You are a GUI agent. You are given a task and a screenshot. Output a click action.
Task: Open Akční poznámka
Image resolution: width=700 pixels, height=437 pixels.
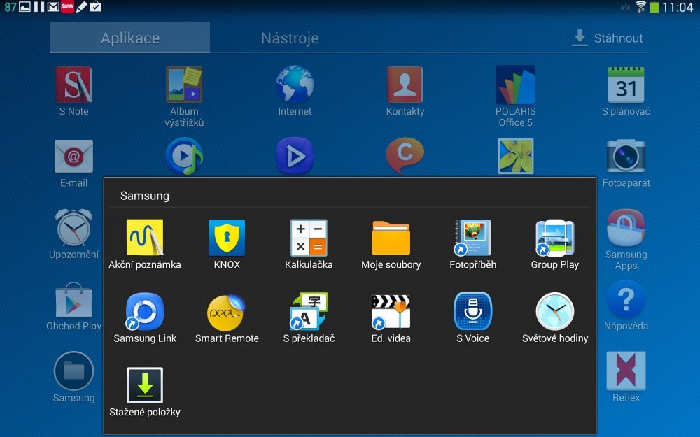pyautogui.click(x=145, y=238)
